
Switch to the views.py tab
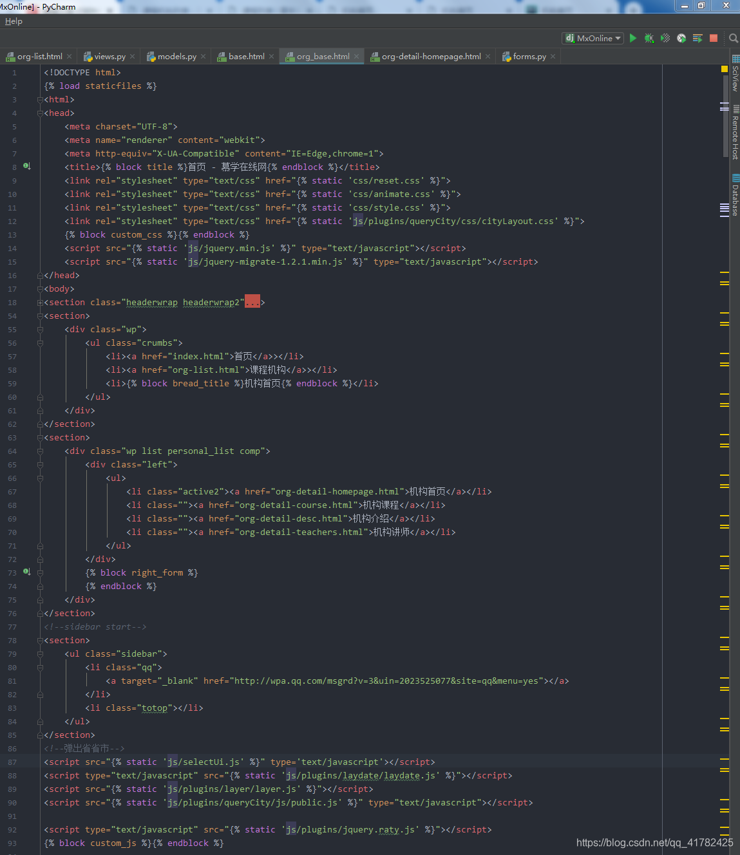(109, 57)
